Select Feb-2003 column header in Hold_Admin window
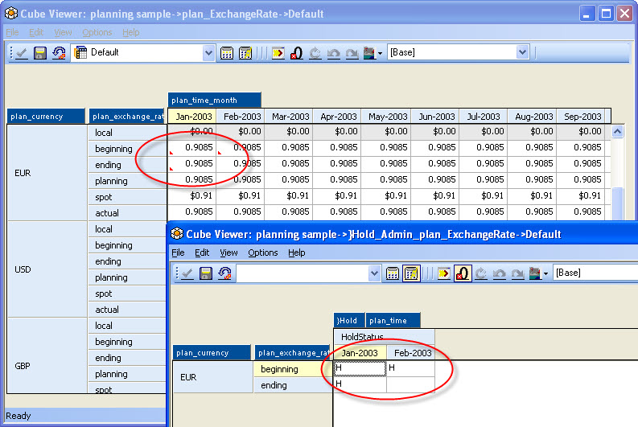The image size is (638, 427). coord(411,353)
